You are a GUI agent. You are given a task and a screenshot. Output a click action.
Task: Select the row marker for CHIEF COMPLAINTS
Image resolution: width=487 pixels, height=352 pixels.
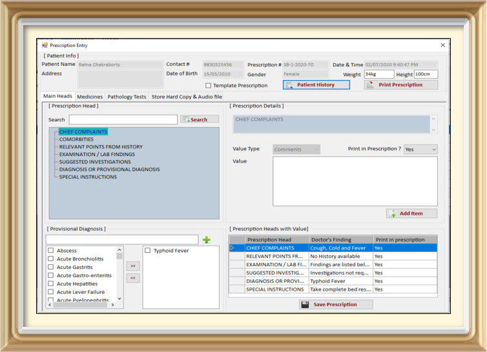point(233,248)
